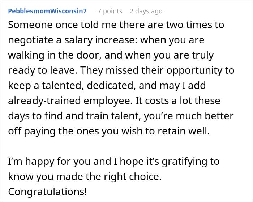Open the PebblesmomWisconsin7 user profile link
The width and height of the screenshot is (253, 202).
(x=47, y=11)
